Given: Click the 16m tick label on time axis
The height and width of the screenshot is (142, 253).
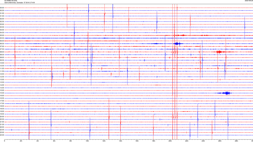Looking at the screenshot, I should (x=137, y=141).
